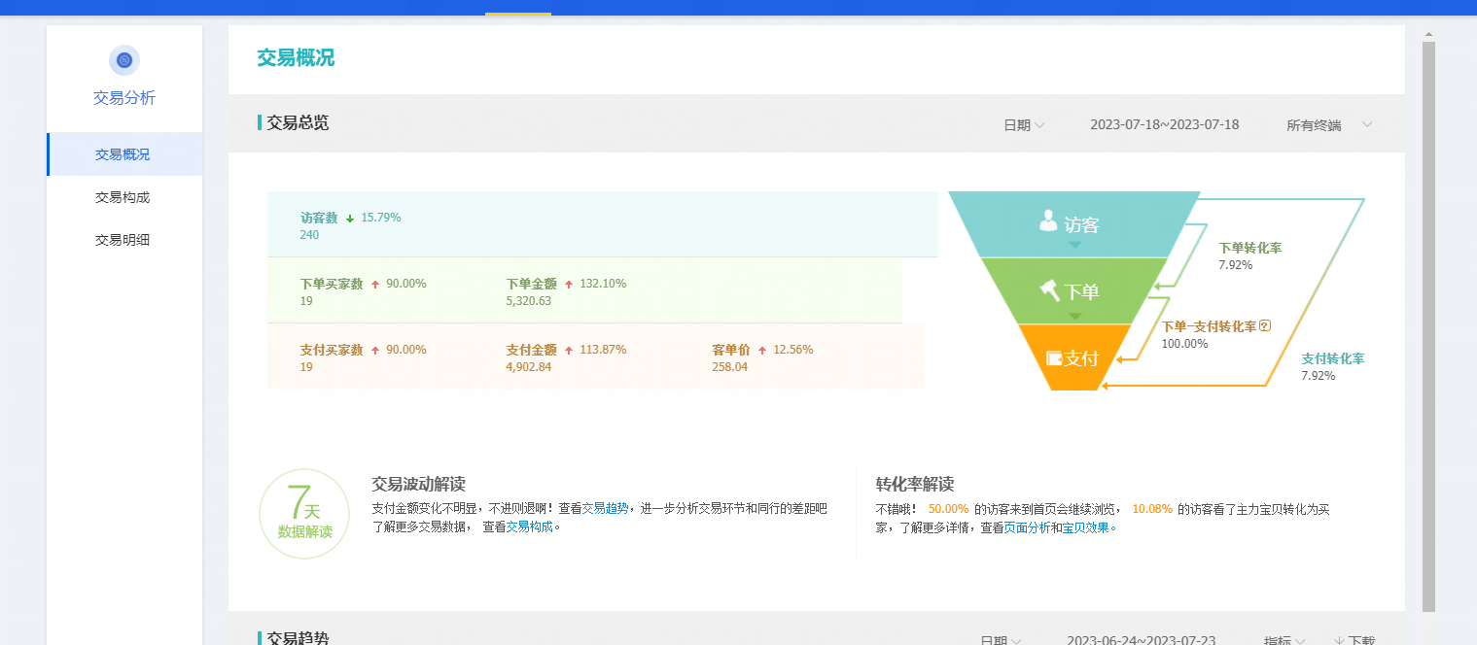The height and width of the screenshot is (645, 1477).
Task: Click the green decrease arrow next to 访客数
Action: click(350, 217)
